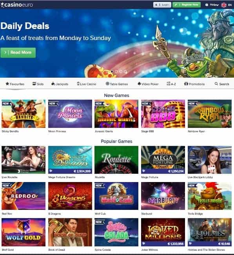Open the Starburst game thumbnail
The height and width of the screenshot is (255, 234).
coord(163,196)
